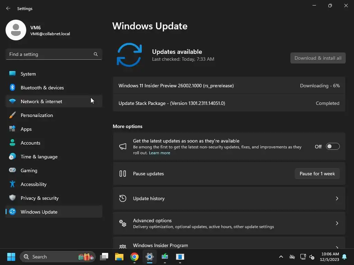
Task: Click the magnifier icon in Find a setting
Action: [x=96, y=54]
